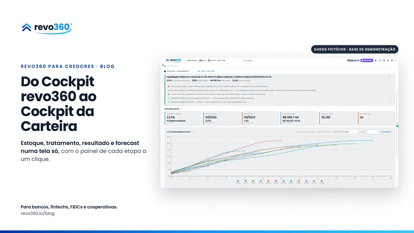Open the notifications bell icon

pos(388,60)
